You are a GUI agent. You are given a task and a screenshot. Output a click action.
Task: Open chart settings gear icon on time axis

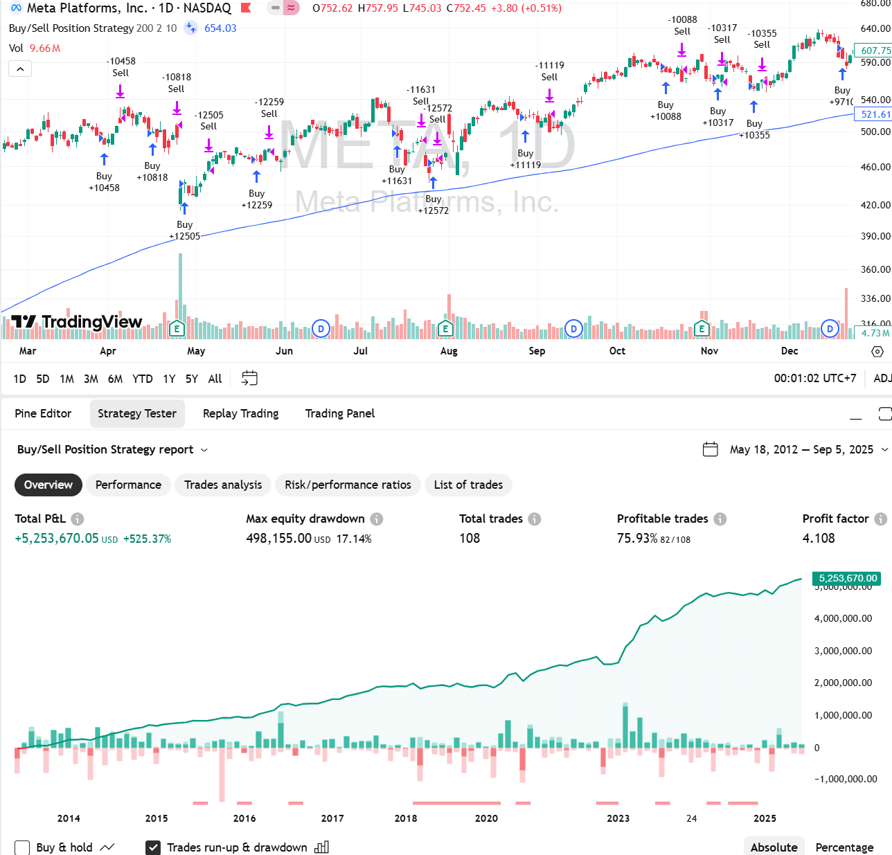pos(877,351)
